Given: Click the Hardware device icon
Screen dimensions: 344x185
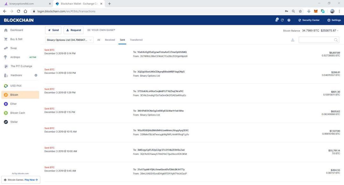Looking at the screenshot, I should point(6,75).
